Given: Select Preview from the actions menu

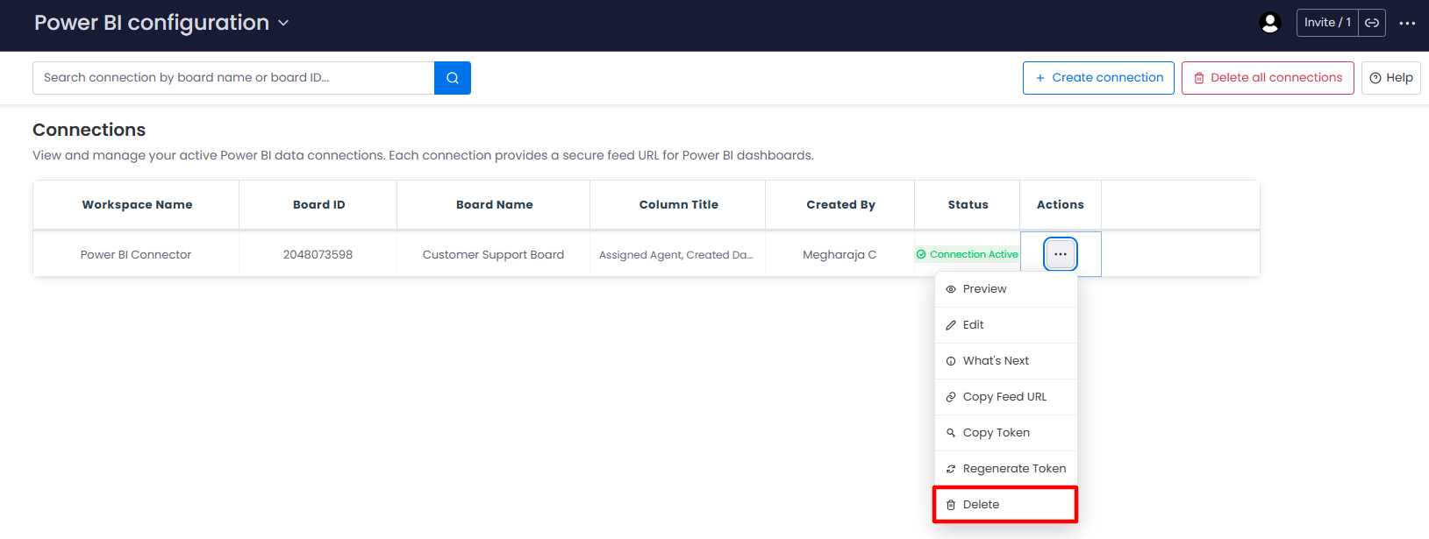Looking at the screenshot, I should pos(1005,289).
